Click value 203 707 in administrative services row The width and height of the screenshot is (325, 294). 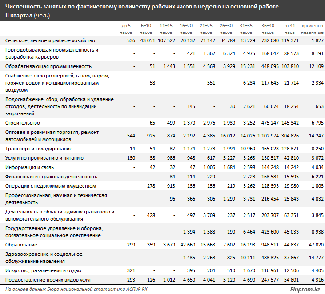point(270,215)
